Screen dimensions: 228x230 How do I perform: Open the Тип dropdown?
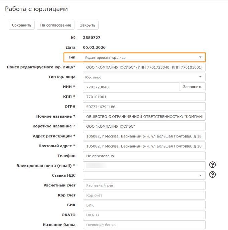click(144, 57)
